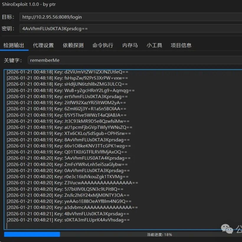Select log line Key: ertVhmFLUs0KTA3Kprsdag==

click(x=67, y=97)
